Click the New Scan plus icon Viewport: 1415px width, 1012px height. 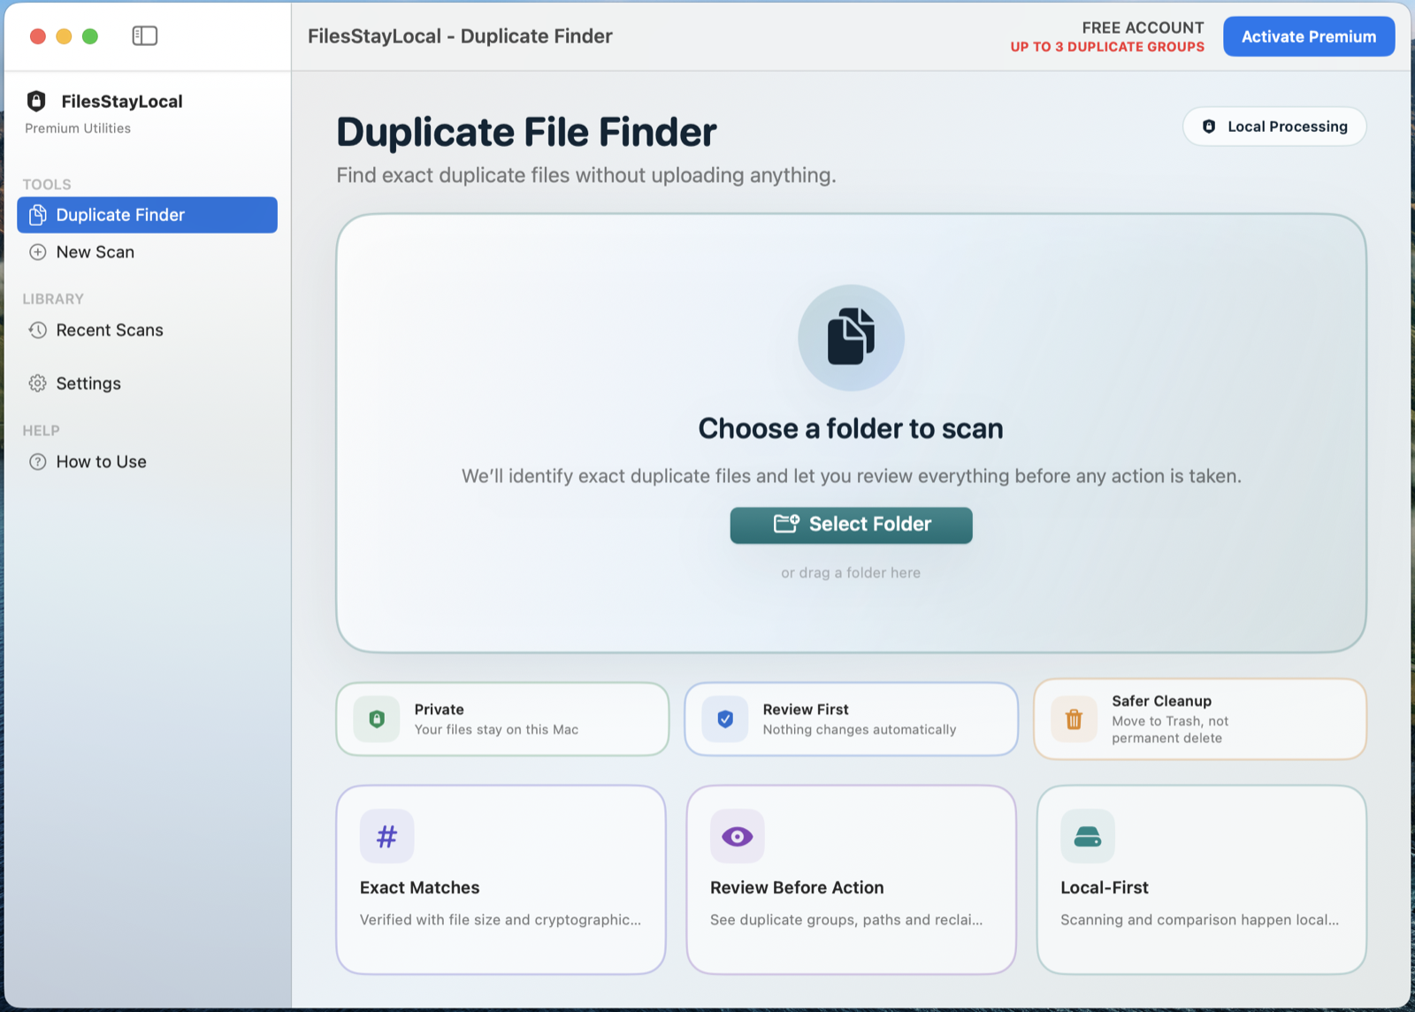tap(38, 252)
